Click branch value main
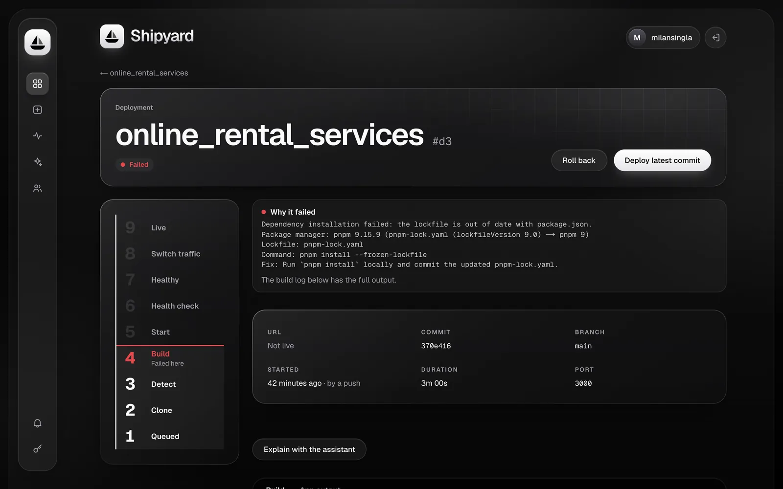783x489 pixels. pos(583,346)
